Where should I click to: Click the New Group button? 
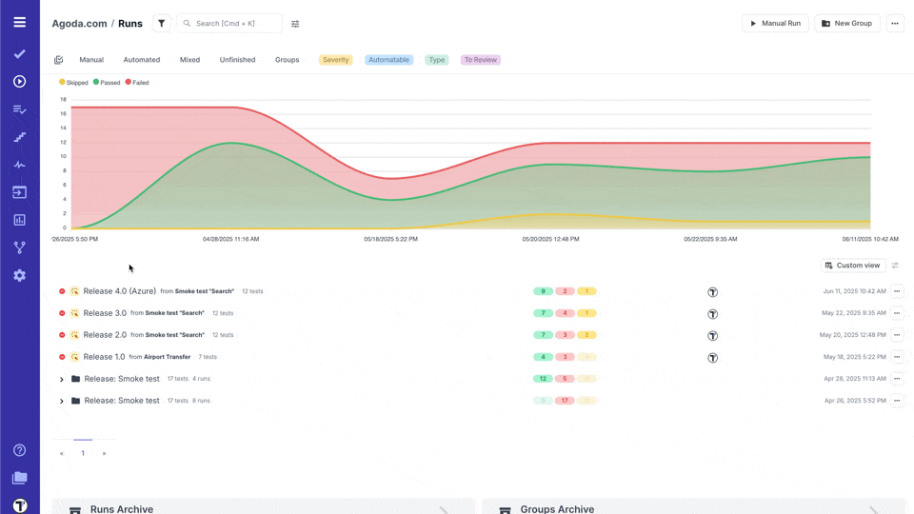pyautogui.click(x=846, y=23)
